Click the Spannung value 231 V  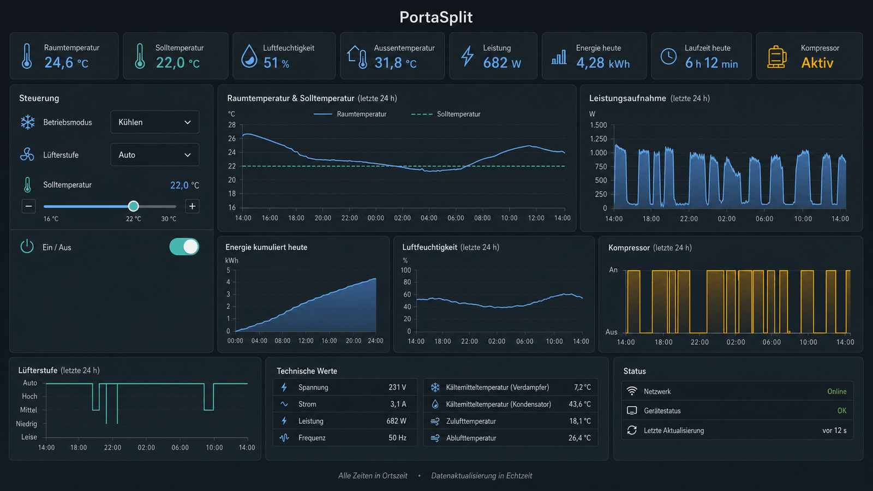click(x=397, y=387)
